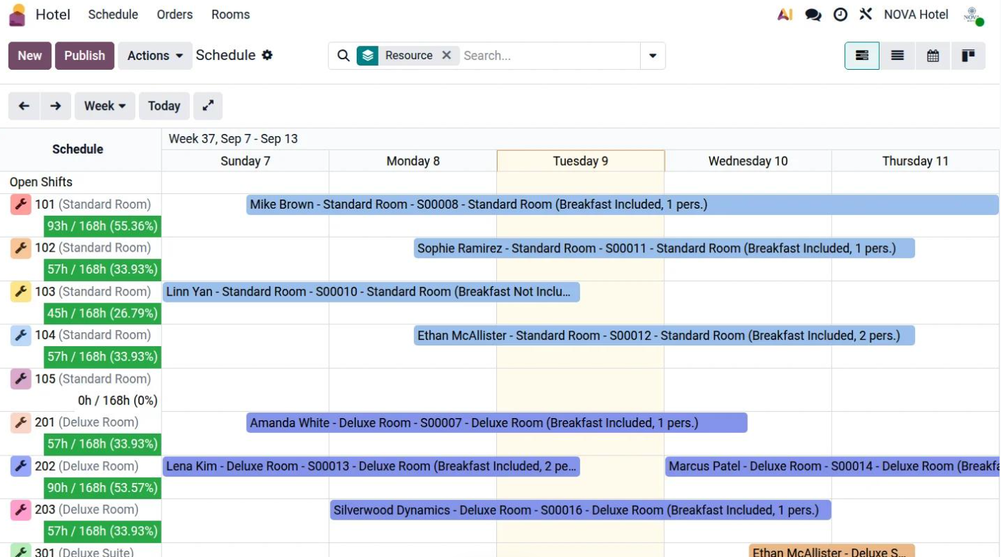Open Lena Kim booking S00013
This screenshot has width=1001, height=557.
point(371,466)
